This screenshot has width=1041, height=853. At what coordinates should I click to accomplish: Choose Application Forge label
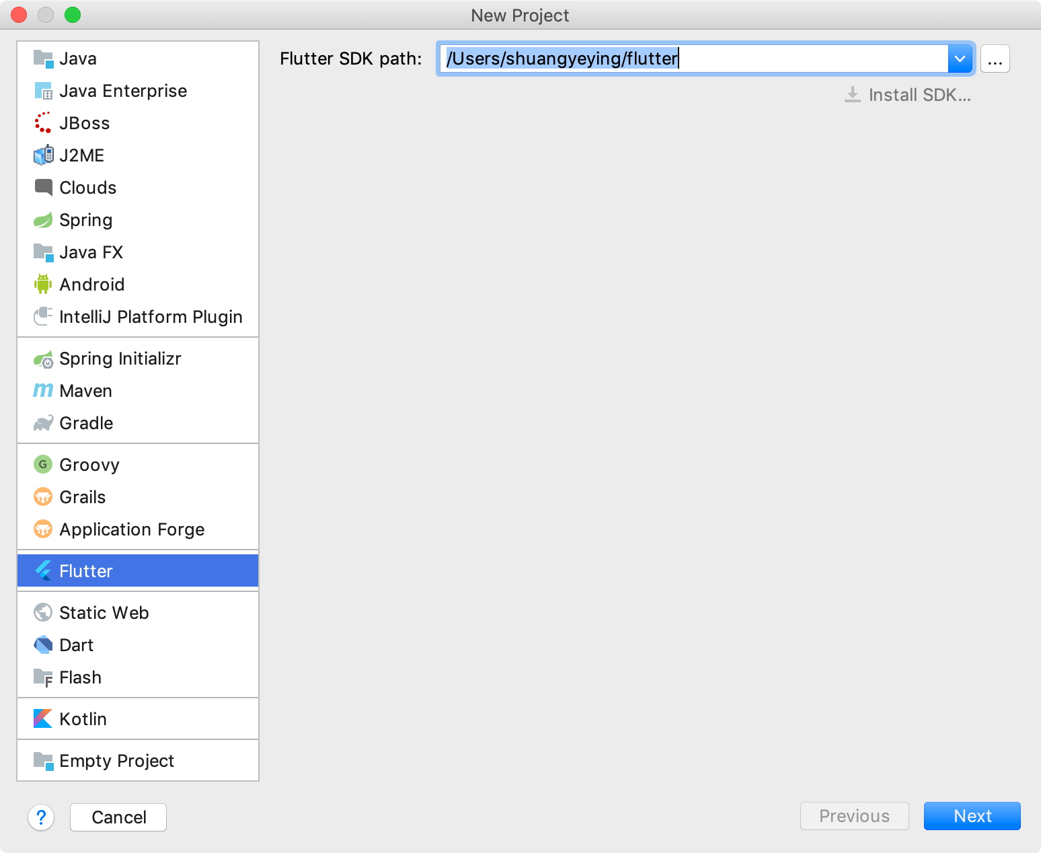click(x=132, y=530)
